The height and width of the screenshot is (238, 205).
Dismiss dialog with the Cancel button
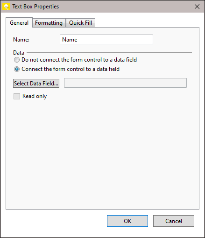click(174, 221)
